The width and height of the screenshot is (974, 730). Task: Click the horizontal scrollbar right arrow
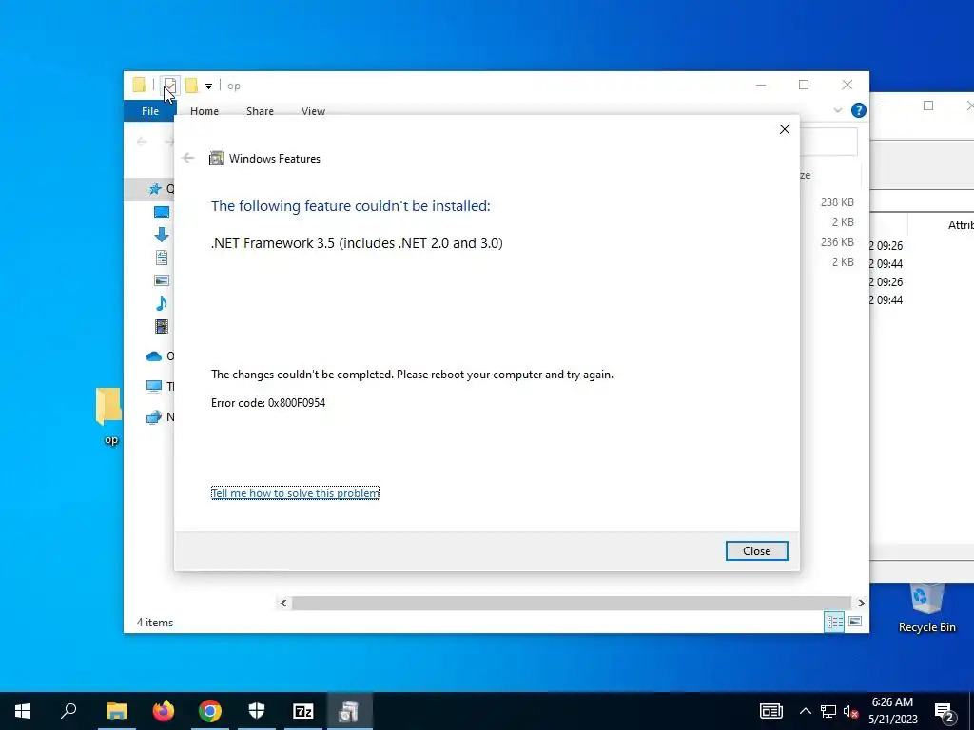(861, 603)
